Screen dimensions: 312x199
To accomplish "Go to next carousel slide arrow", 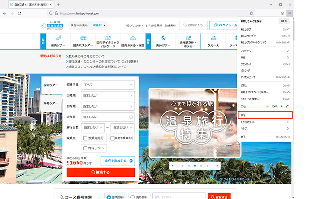I will click(x=217, y=166).
